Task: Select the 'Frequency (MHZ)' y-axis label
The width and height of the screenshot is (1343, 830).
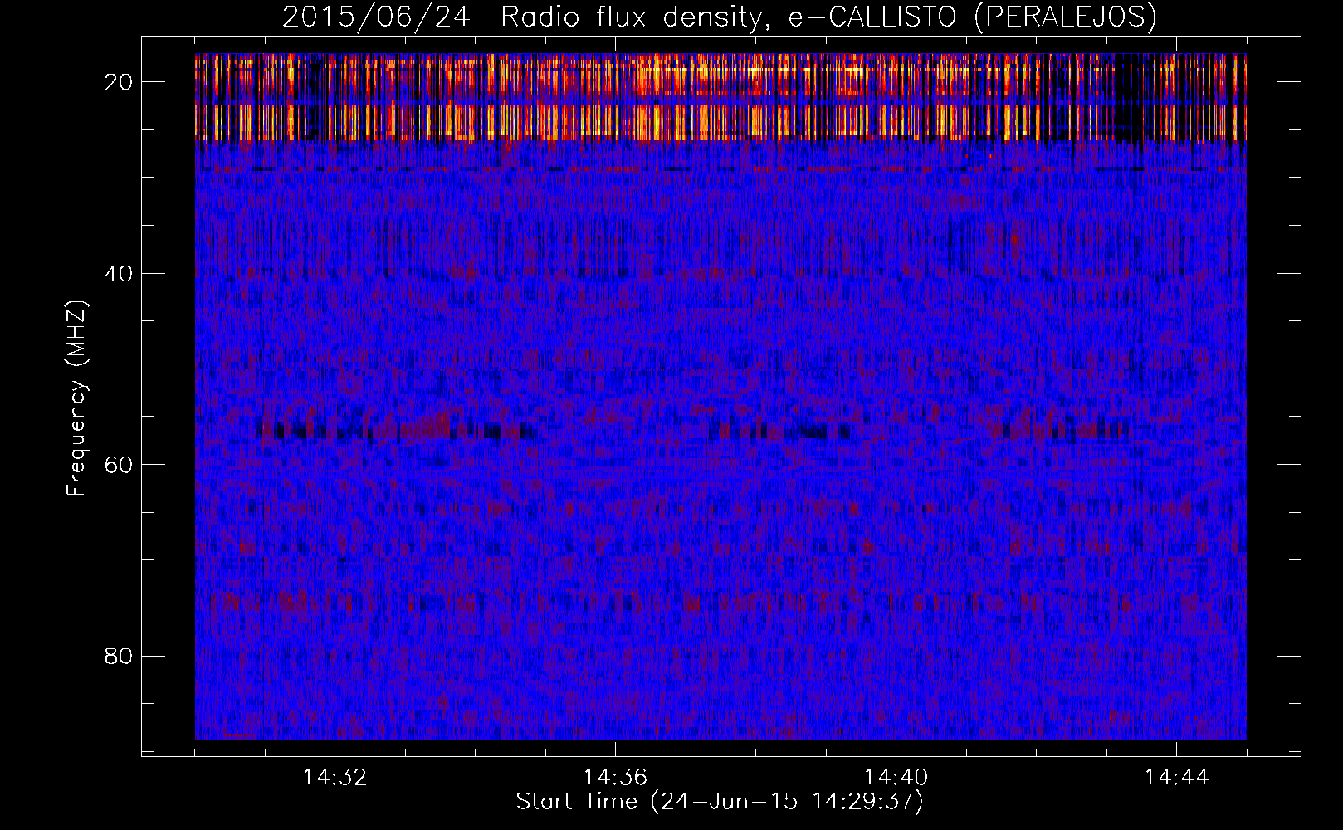Action: pos(76,398)
